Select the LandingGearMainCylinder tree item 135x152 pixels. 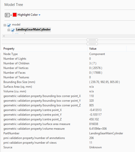[x=33, y=29]
